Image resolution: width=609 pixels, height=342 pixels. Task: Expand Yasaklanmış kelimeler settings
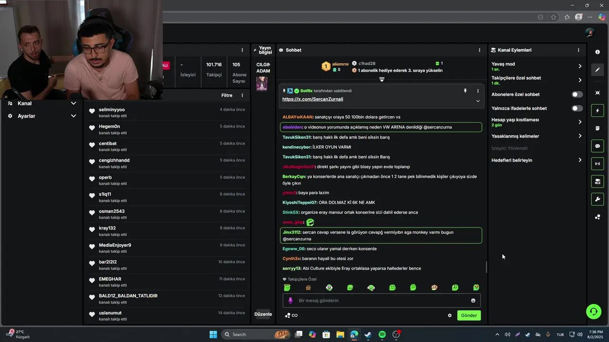(580, 136)
